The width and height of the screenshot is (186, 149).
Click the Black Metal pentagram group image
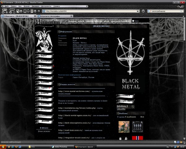coord(131,61)
